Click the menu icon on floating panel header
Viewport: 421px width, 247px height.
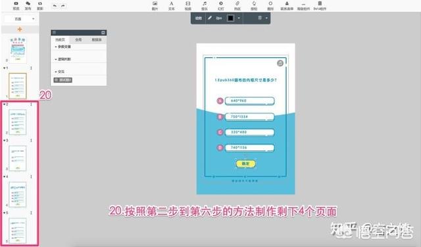(x=54, y=32)
